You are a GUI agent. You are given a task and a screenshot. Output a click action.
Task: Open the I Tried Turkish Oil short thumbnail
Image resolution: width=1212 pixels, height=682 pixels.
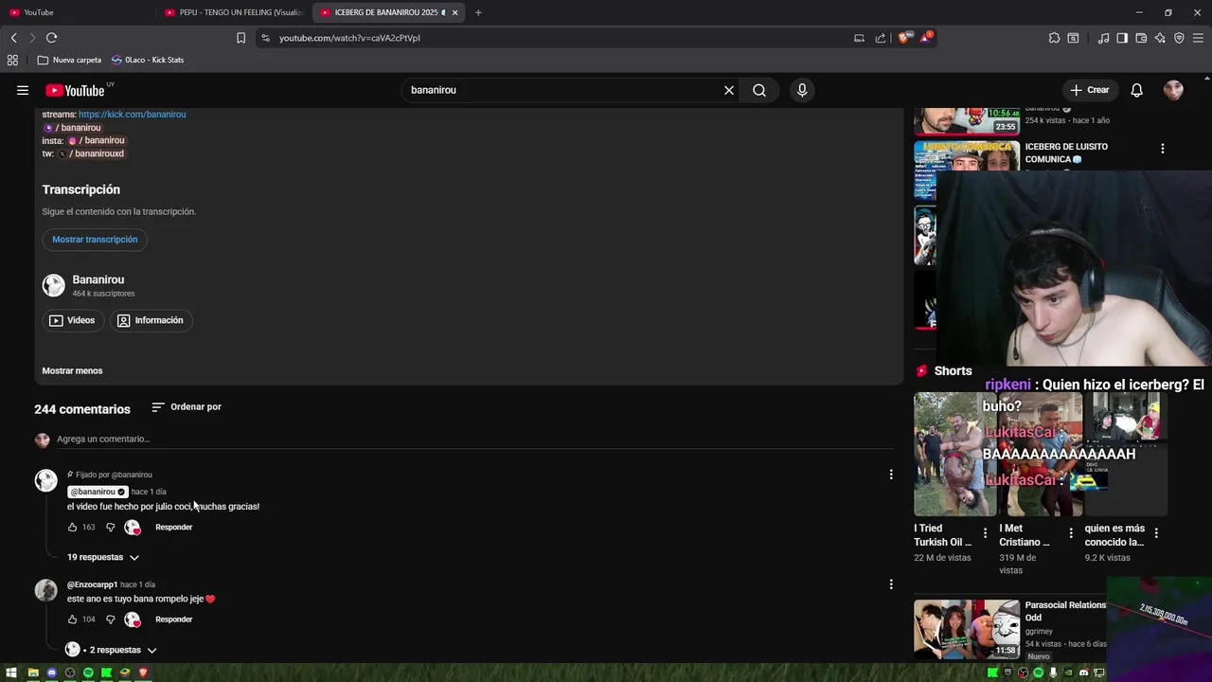click(x=955, y=455)
